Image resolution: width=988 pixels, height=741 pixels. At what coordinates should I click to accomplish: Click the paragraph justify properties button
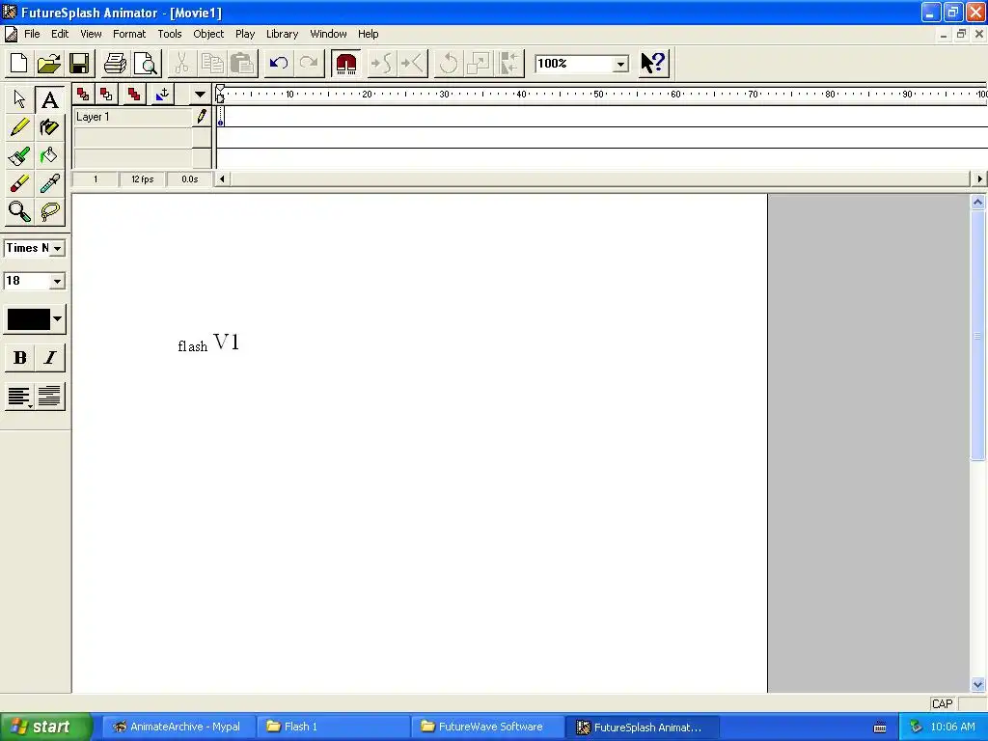click(x=50, y=397)
